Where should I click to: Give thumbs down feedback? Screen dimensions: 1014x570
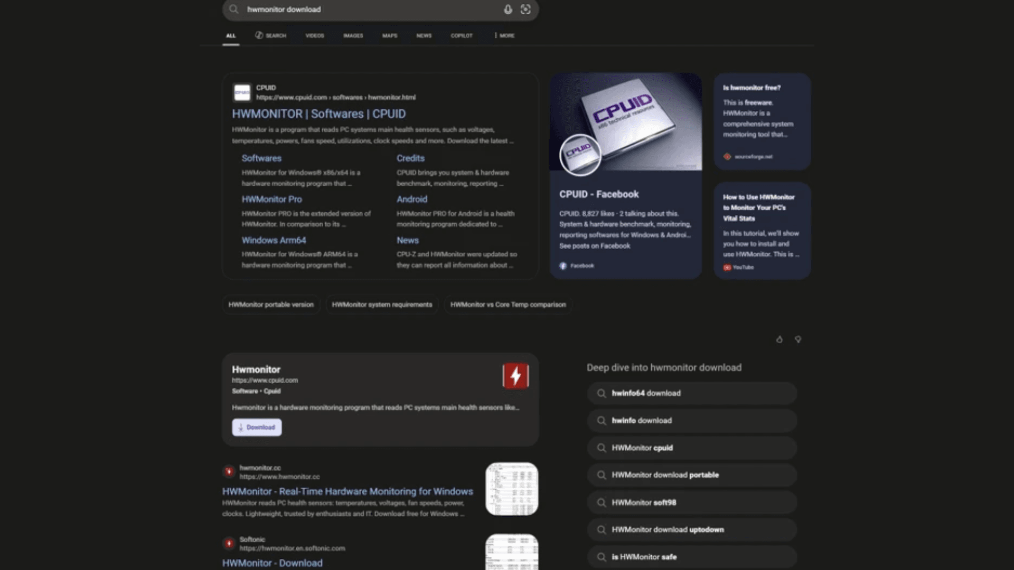[798, 339]
